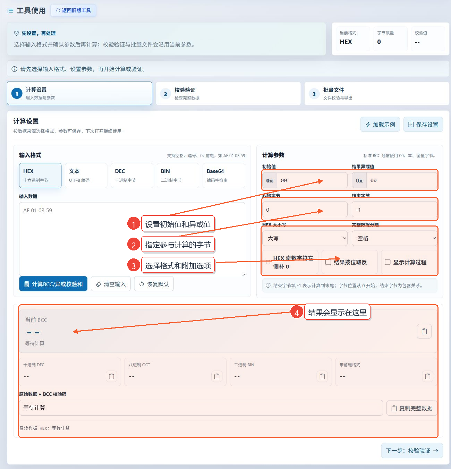Image resolution: width=451 pixels, height=469 pixels.
Task: Enable HEX odd-character left zero padding
Action: pyautogui.click(x=268, y=262)
